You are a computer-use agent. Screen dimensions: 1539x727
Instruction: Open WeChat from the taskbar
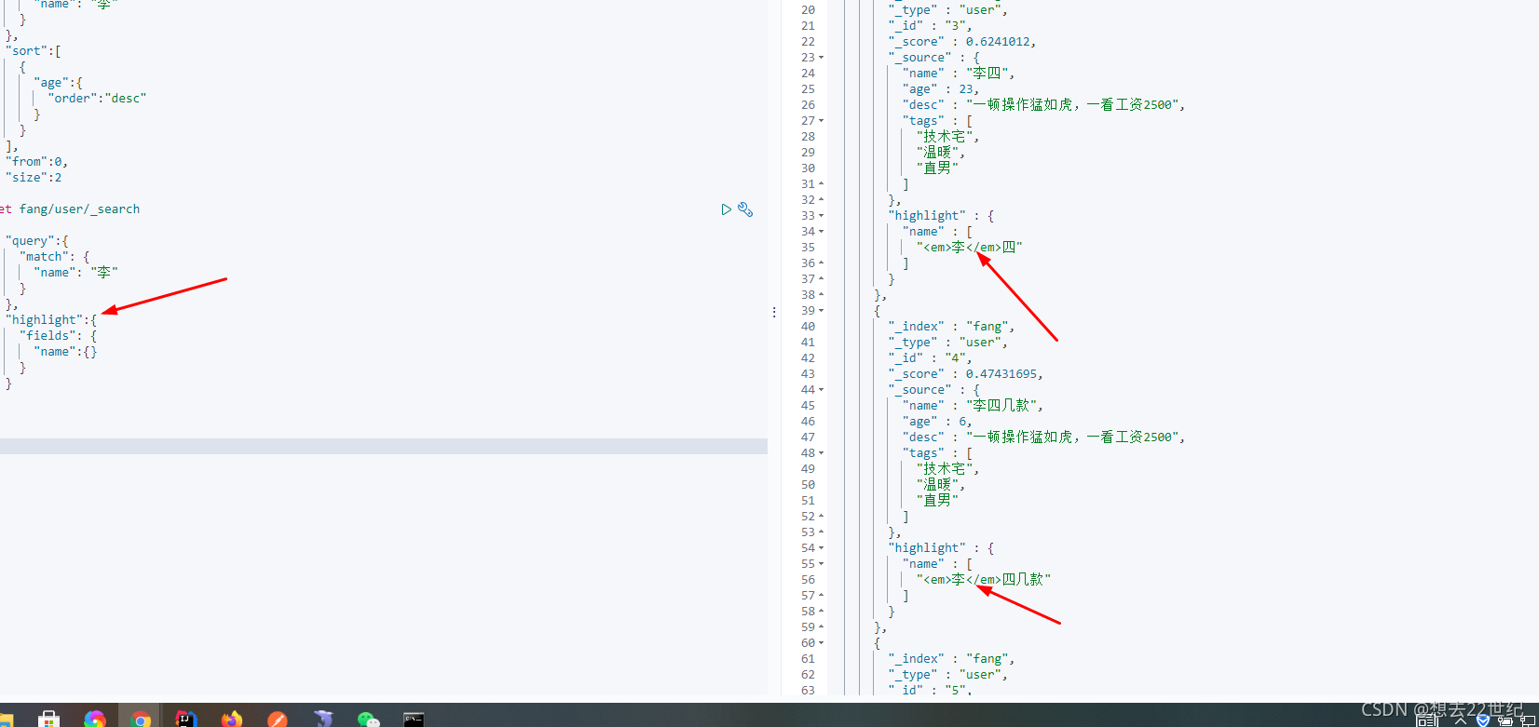coord(369,720)
